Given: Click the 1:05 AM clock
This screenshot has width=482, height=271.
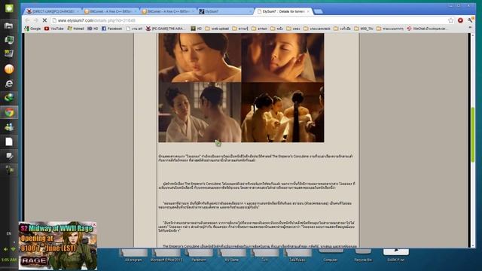Looking at the screenshot, I should [x=9, y=260].
